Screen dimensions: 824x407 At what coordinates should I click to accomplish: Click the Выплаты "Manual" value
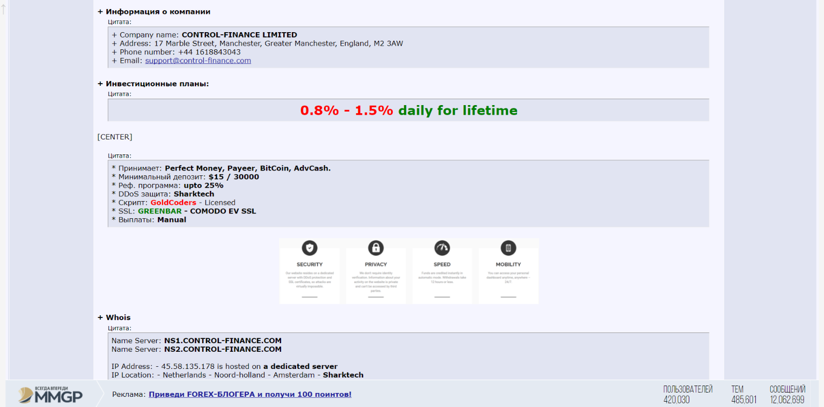click(172, 219)
